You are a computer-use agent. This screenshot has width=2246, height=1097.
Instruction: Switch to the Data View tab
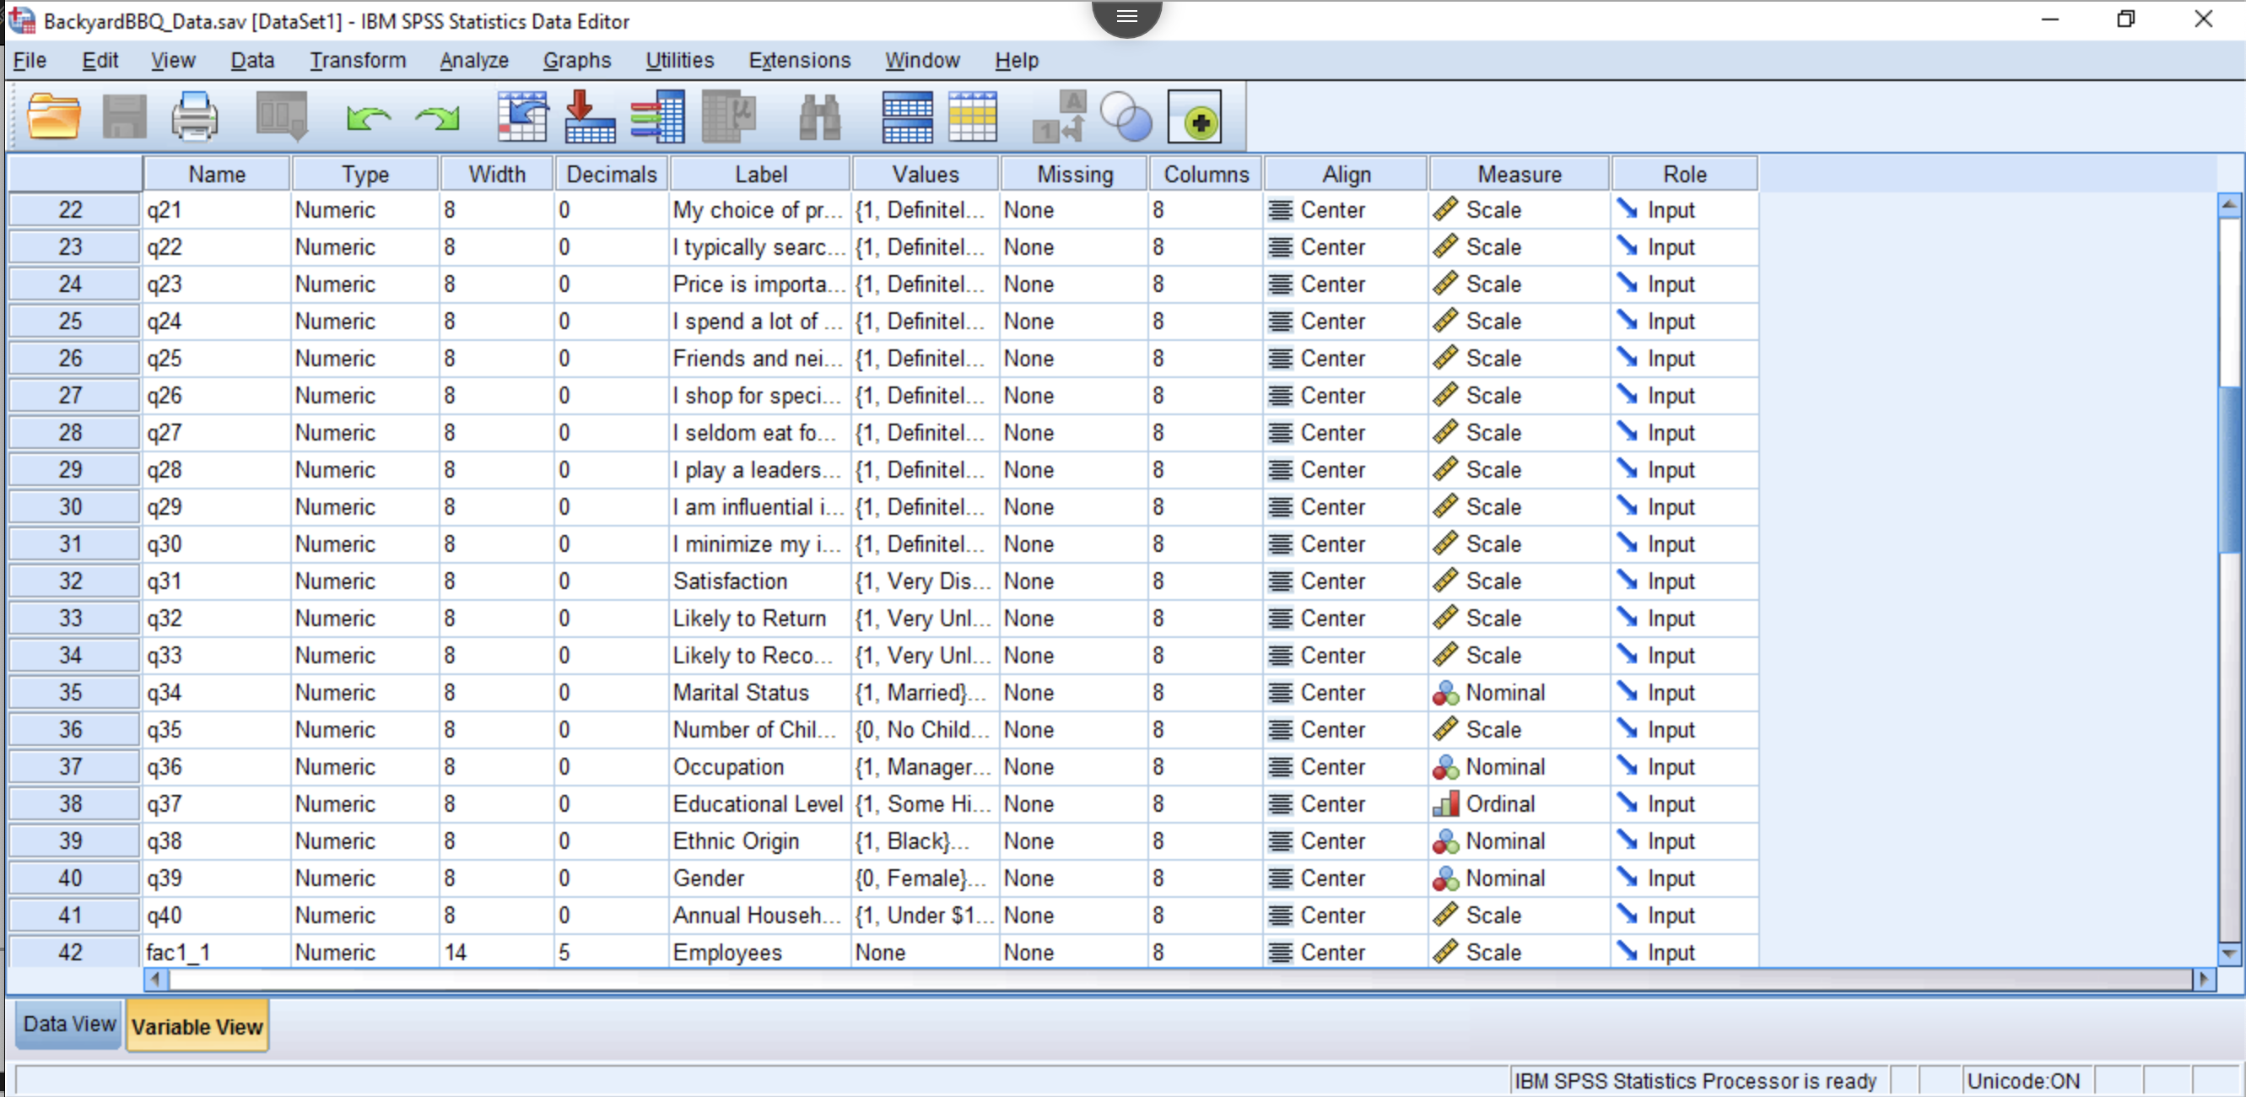click(69, 1024)
